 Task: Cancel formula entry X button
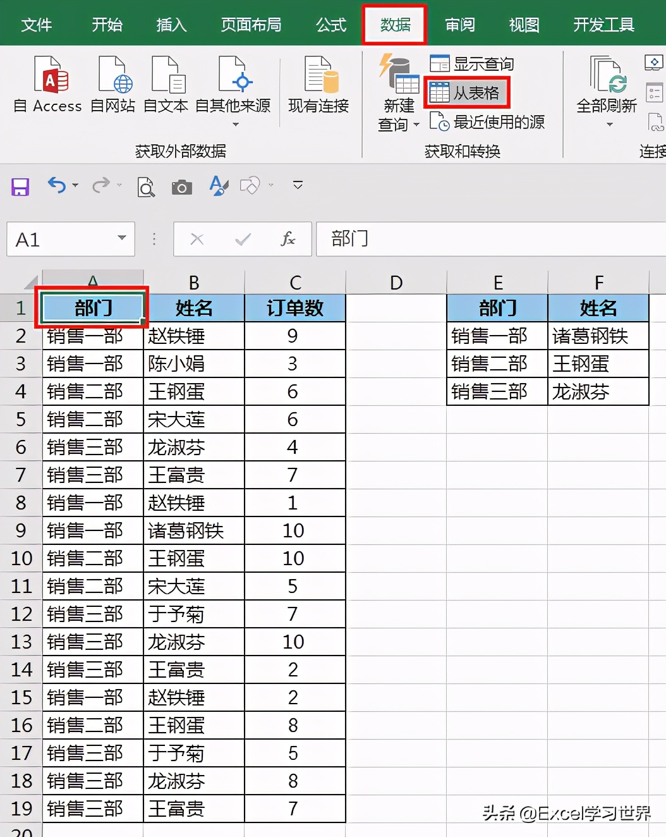pos(197,239)
